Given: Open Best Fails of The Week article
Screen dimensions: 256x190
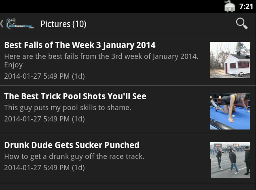Looking at the screenshot, I should pyautogui.click(x=80, y=45).
